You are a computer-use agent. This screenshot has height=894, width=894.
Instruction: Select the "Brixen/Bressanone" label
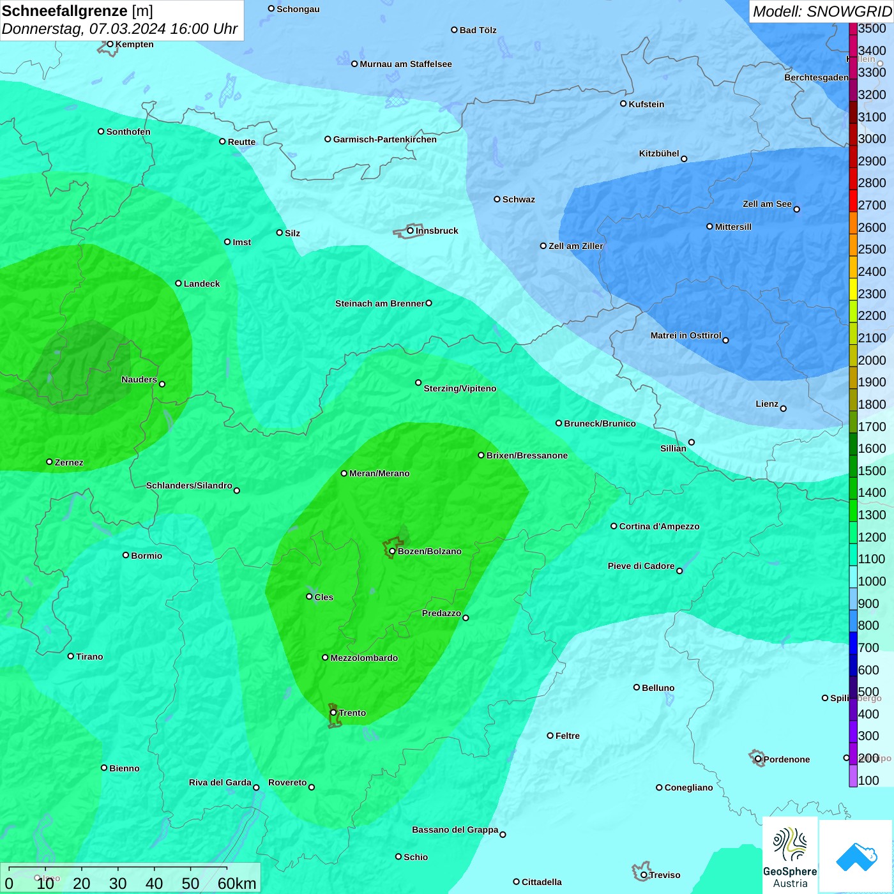[x=527, y=455]
